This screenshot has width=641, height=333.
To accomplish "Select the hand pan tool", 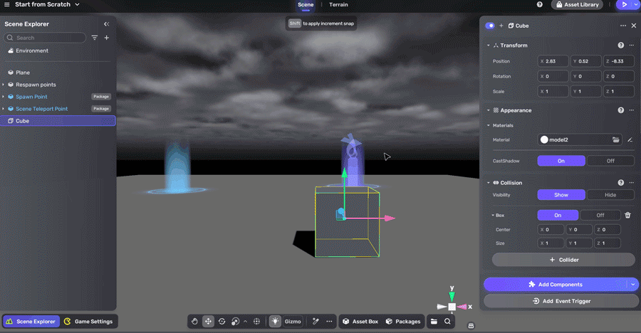I will tap(194, 322).
